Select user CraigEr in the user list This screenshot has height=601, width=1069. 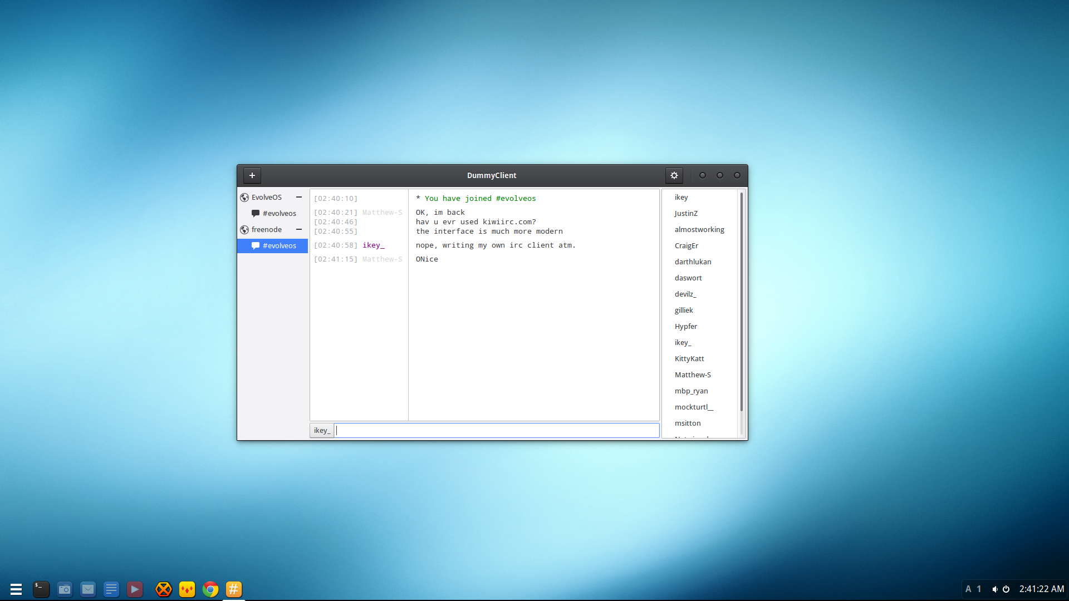[x=686, y=246]
